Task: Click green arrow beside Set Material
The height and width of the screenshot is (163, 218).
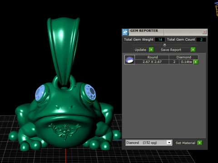Action: coord(200,143)
